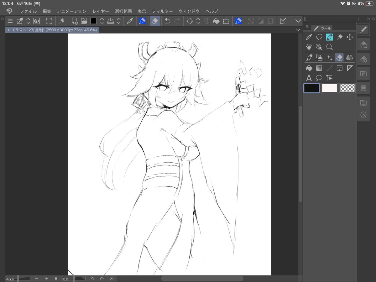Select the Decoration sparkle tool

tap(329, 57)
